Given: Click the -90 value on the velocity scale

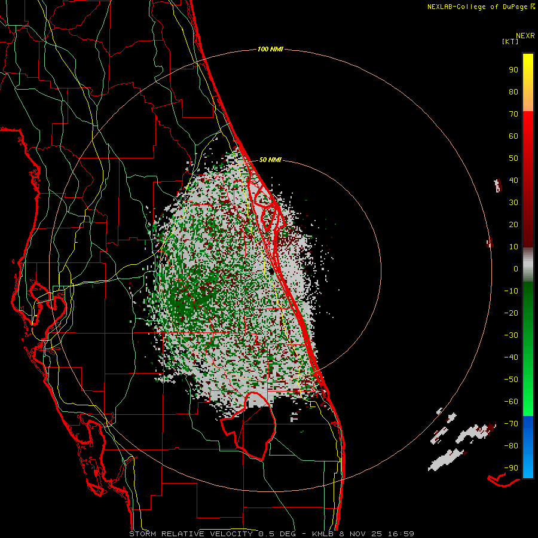Looking at the screenshot, I should click(511, 468).
